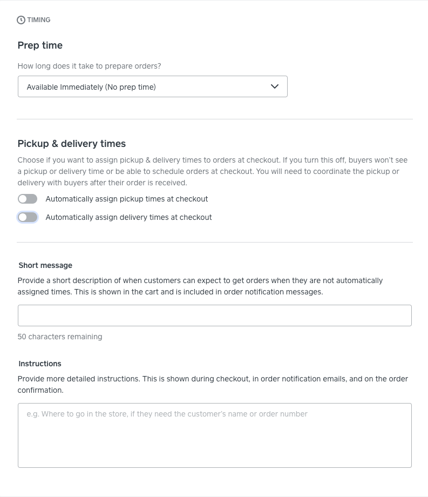Click the Prep time heading

40,45
